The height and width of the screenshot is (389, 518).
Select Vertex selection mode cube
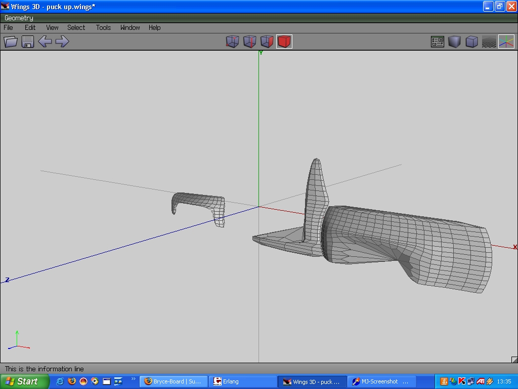[232, 42]
